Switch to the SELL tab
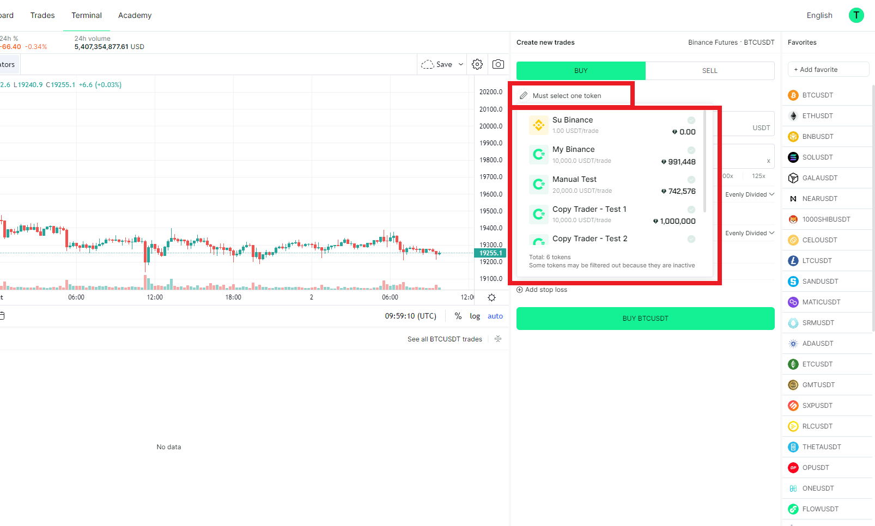Viewport: 875px width, 526px height. pos(709,71)
